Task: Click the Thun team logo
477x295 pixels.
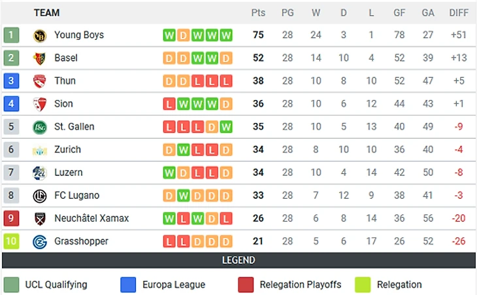Action: coord(40,81)
